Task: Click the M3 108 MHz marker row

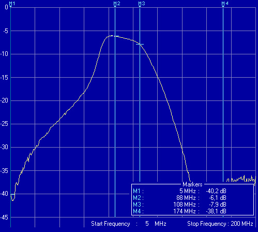Action: click(179, 205)
